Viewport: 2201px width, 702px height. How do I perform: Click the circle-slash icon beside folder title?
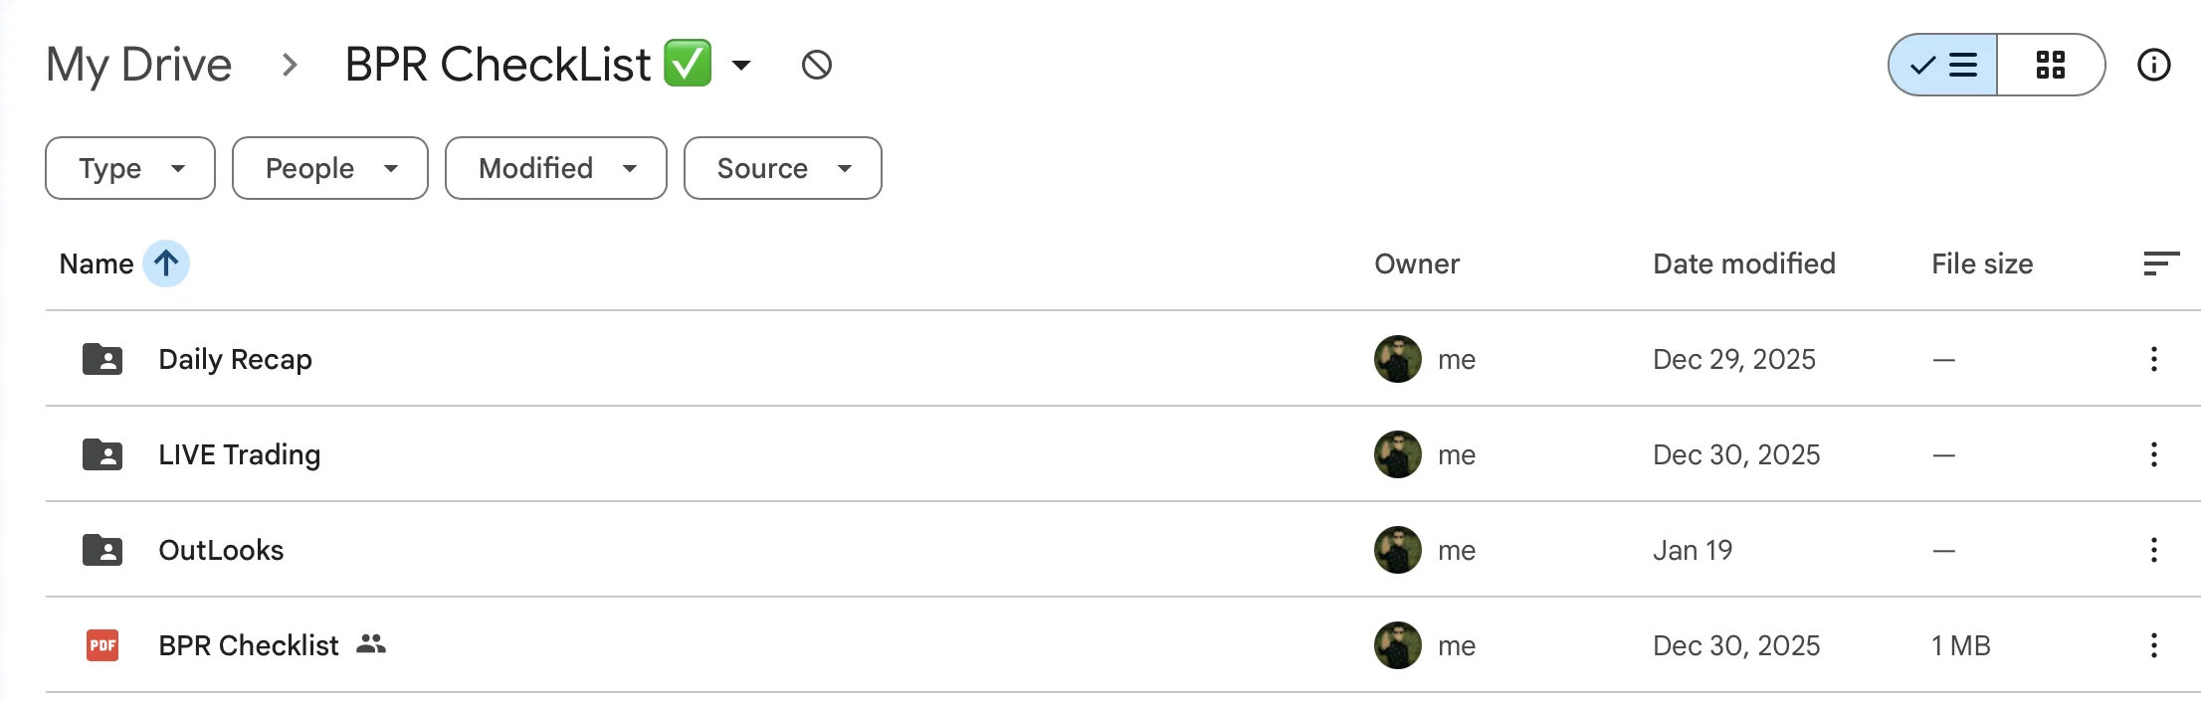tap(816, 66)
